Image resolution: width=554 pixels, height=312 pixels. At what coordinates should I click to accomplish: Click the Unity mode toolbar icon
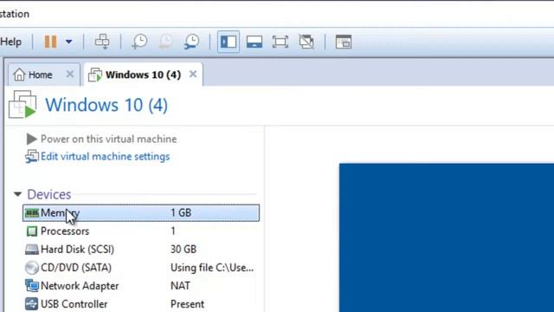point(306,42)
